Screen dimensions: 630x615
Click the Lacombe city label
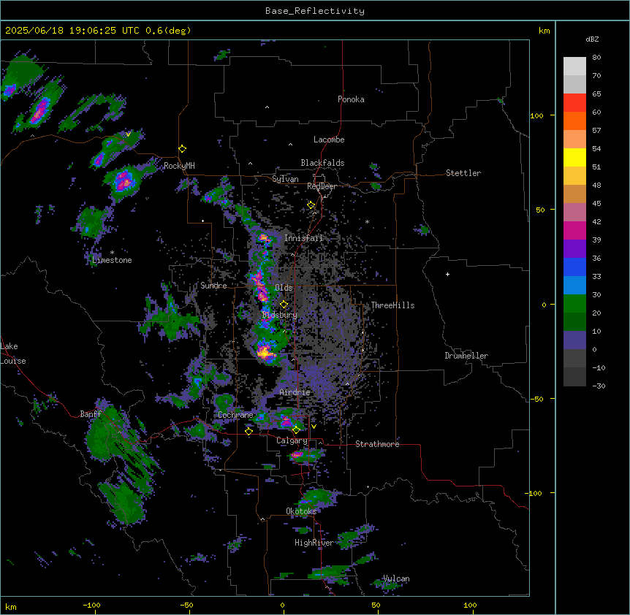click(x=329, y=140)
